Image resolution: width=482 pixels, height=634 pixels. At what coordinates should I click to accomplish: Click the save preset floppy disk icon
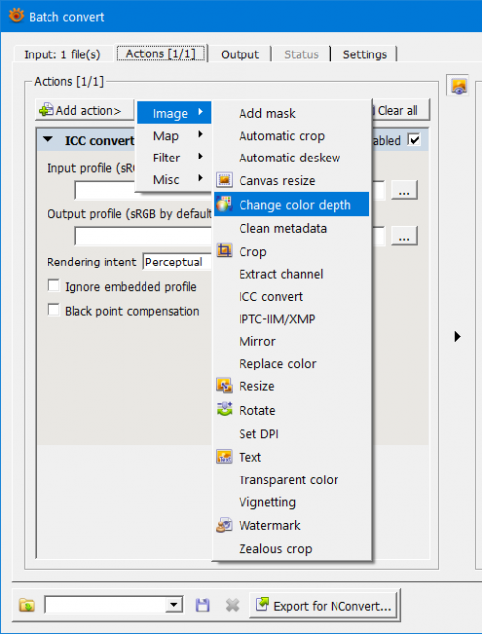coord(203,605)
